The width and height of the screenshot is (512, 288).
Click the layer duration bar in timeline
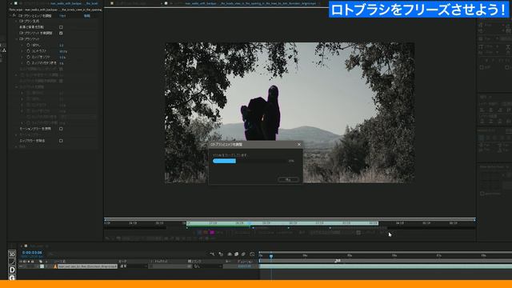click(386, 266)
